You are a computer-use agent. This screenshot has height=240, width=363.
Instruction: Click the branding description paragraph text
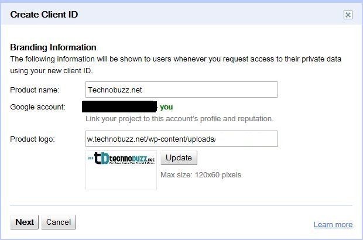coord(176,65)
